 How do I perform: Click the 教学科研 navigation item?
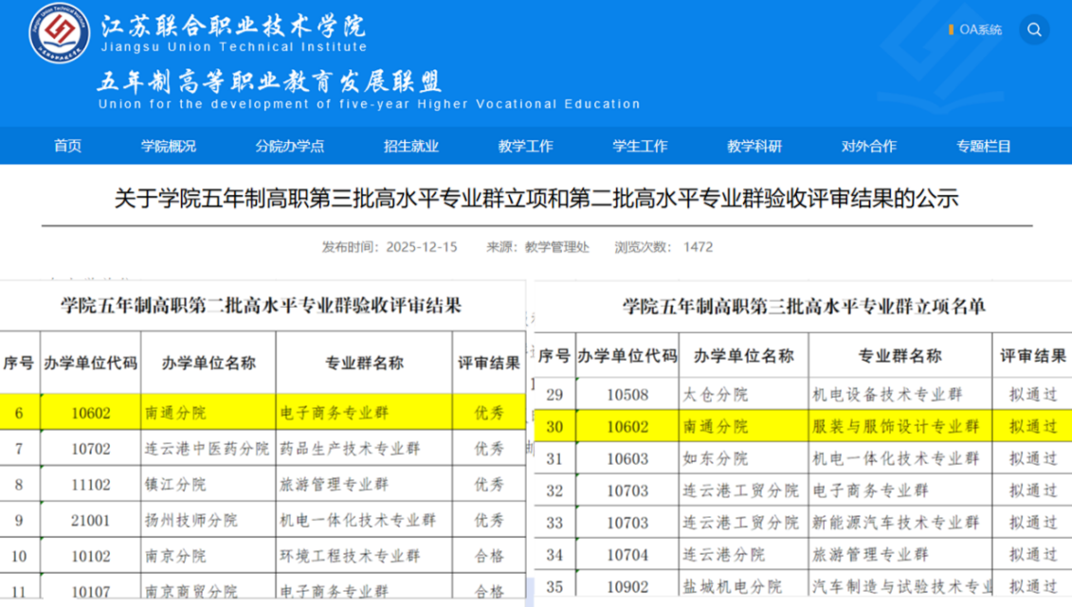tap(754, 146)
